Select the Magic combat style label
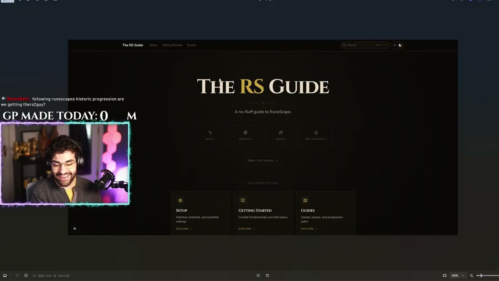499x281 pixels. [281, 139]
